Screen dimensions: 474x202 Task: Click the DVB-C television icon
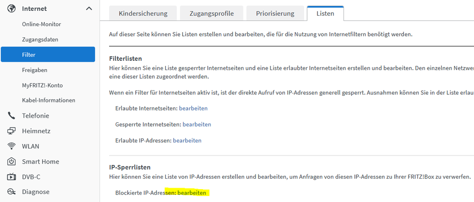tap(12, 177)
